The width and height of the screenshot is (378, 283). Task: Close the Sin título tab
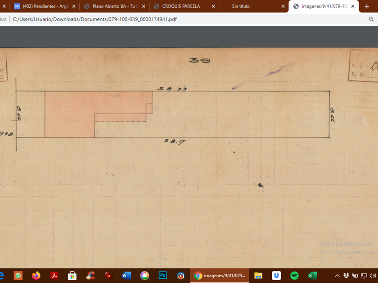pyautogui.click(x=283, y=6)
